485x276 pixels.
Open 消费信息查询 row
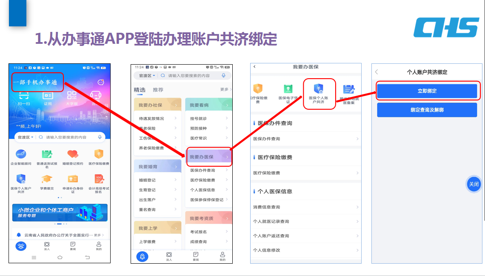tap(305, 207)
